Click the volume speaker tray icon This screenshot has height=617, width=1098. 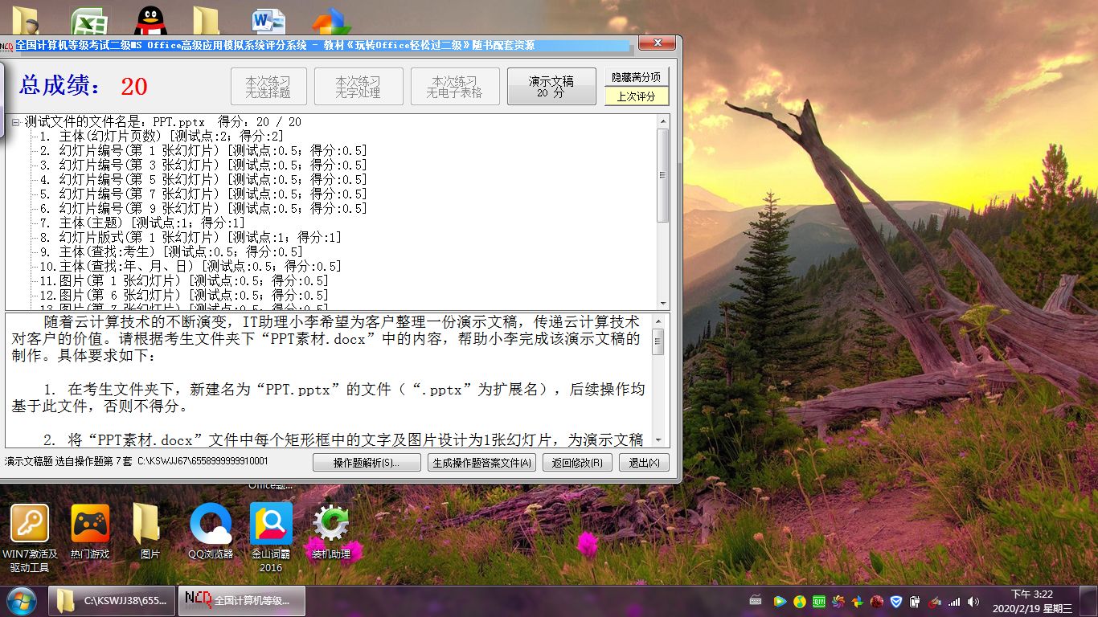click(973, 601)
